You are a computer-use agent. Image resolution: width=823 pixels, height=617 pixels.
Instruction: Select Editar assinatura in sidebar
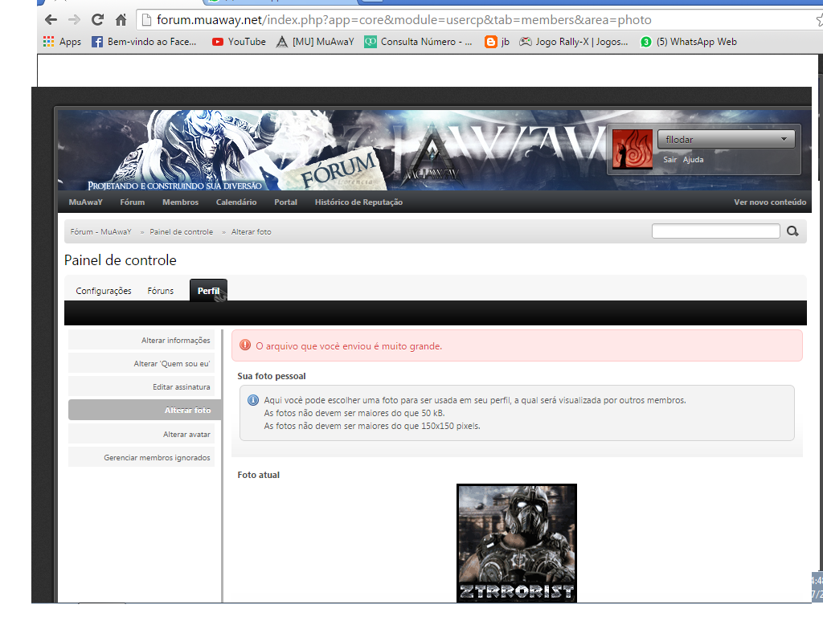(182, 387)
